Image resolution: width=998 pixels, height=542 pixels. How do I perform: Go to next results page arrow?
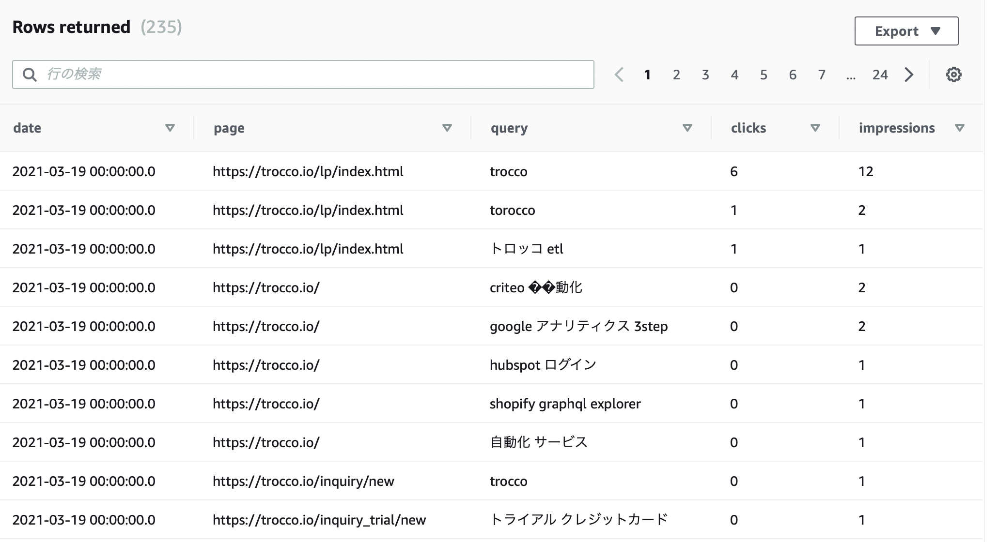pyautogui.click(x=909, y=75)
